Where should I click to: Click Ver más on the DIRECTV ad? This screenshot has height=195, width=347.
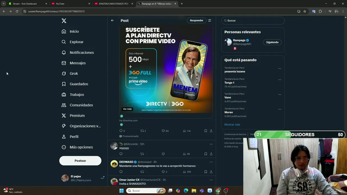(127, 109)
